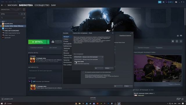Viewport: 186px width, 105px height.
Task: Select Интерфейс in settings sidebar
Action: pyautogui.click(x=67, y=44)
